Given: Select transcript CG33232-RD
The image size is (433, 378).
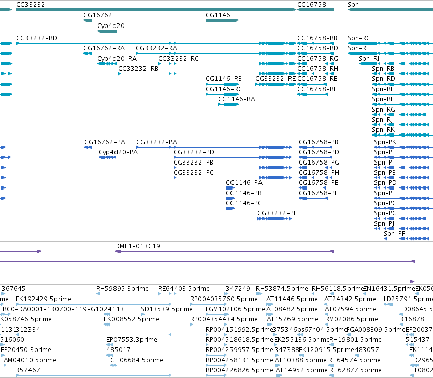Looking at the screenshot, I should [37, 38].
